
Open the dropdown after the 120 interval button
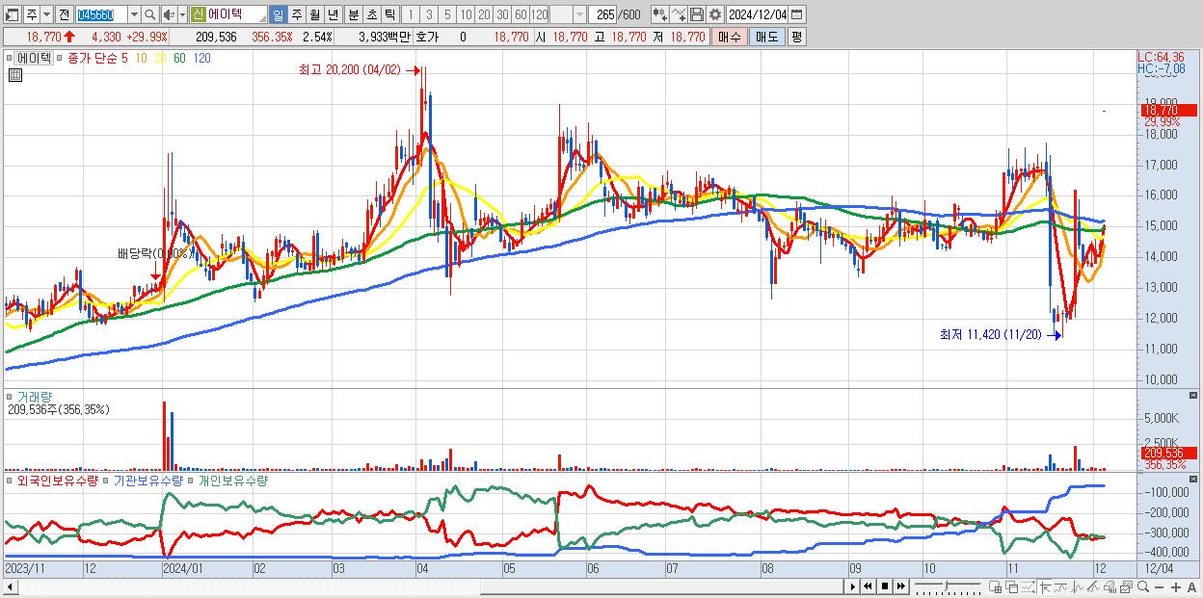coord(579,14)
